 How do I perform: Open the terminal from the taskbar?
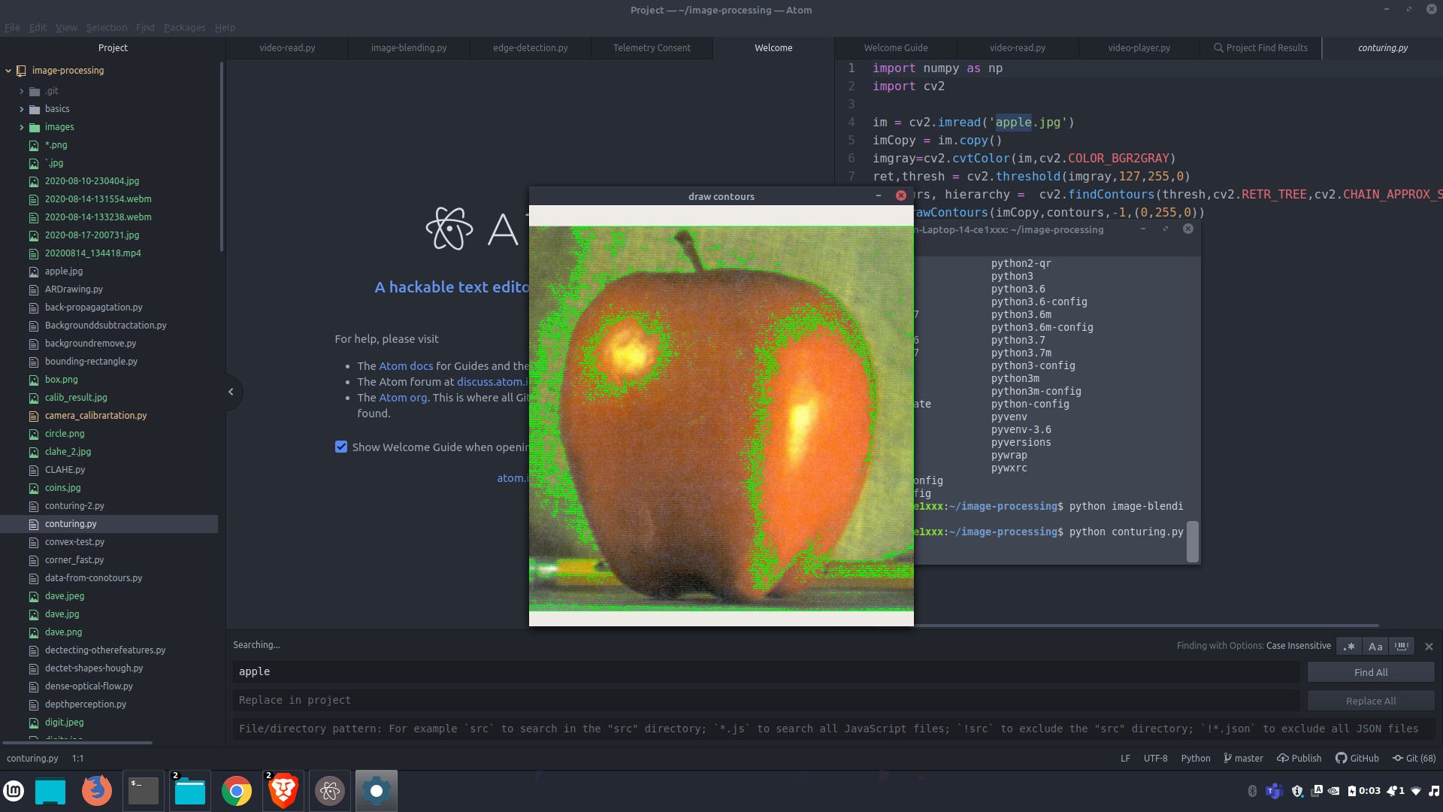143,791
